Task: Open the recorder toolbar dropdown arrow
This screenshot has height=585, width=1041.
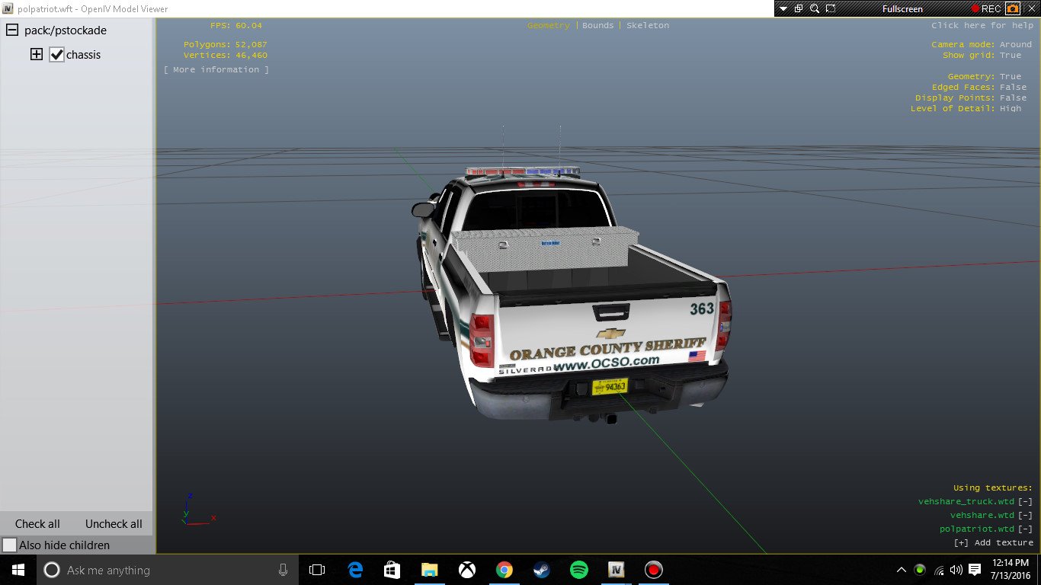Action: (783, 8)
